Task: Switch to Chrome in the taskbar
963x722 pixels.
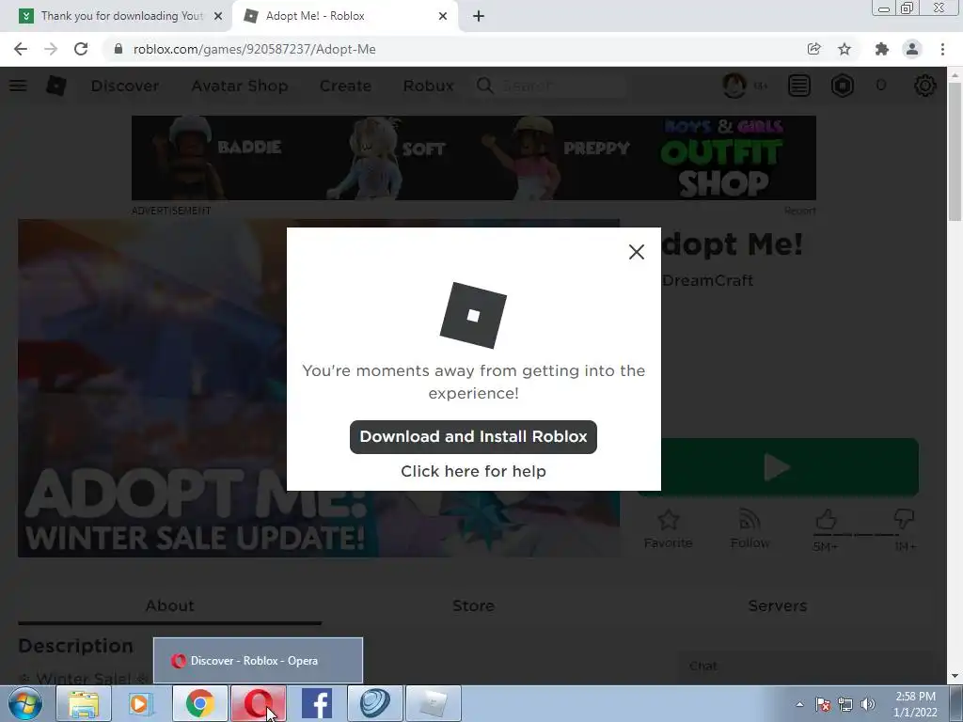Action: (199, 703)
